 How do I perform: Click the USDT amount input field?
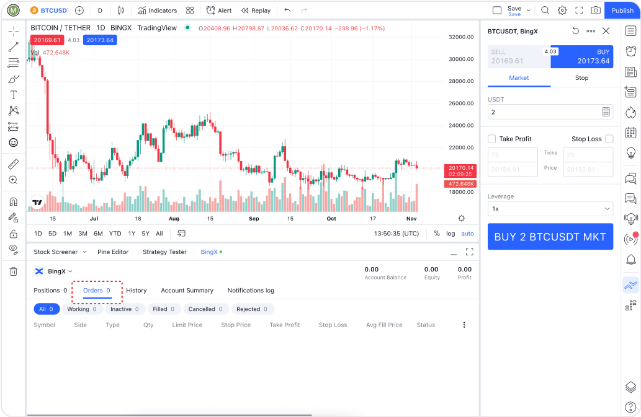(x=544, y=112)
